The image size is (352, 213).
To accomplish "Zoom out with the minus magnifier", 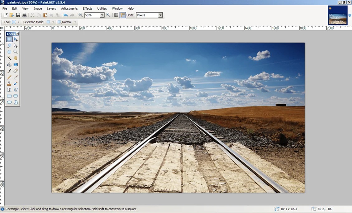I will pos(80,15).
